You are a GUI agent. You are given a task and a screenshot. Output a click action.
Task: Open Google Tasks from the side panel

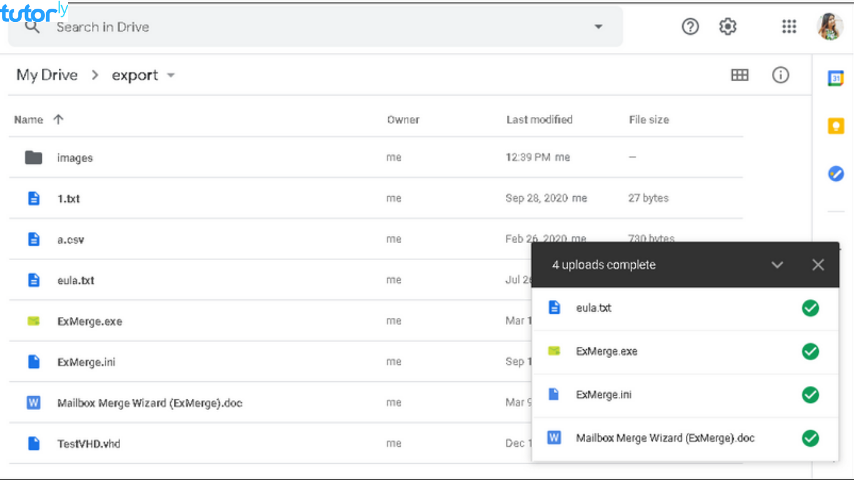[836, 174]
